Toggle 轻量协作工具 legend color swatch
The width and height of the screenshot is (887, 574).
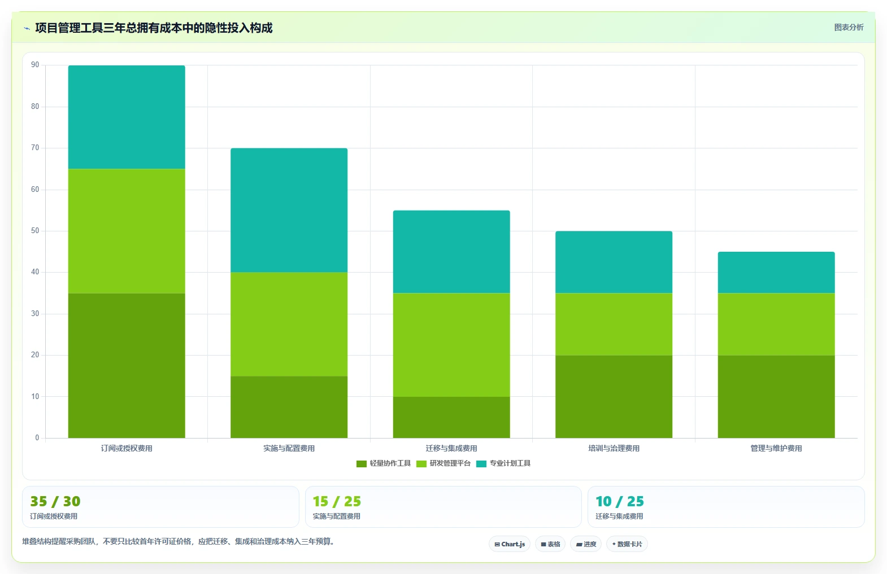click(x=362, y=464)
